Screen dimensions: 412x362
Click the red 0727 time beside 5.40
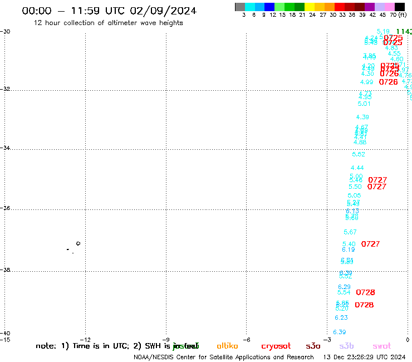[x=370, y=244]
